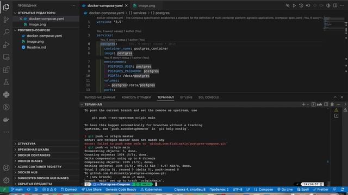Show additional activity bar views

(x=6, y=132)
